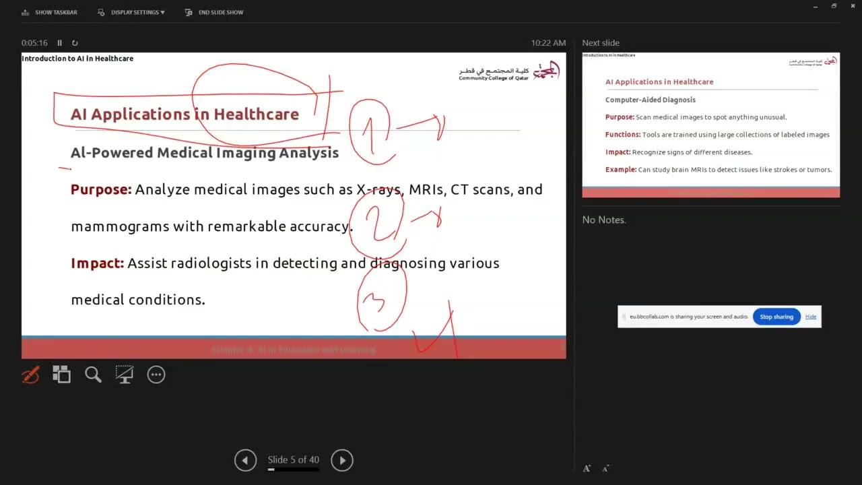Advance to the next slide arrow
This screenshot has height=485, width=862.
click(x=342, y=460)
